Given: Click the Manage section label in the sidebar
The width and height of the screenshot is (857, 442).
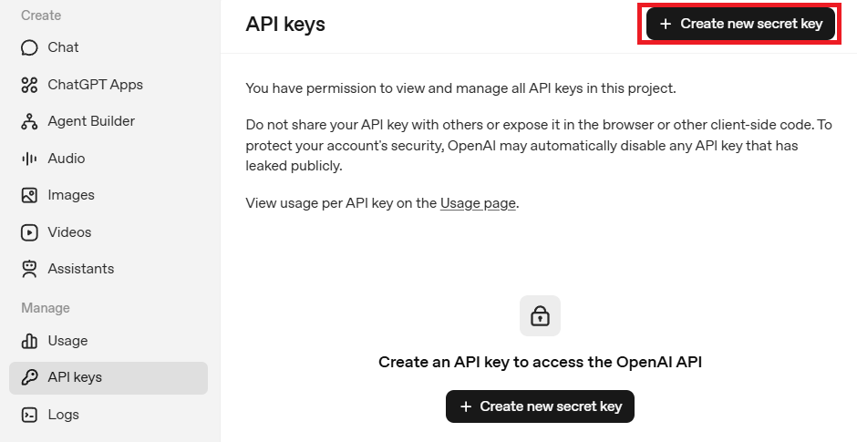Looking at the screenshot, I should tap(46, 308).
